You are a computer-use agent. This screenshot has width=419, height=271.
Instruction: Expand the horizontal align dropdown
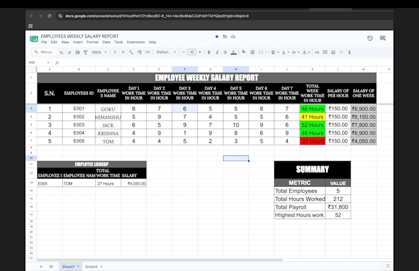click(278, 52)
